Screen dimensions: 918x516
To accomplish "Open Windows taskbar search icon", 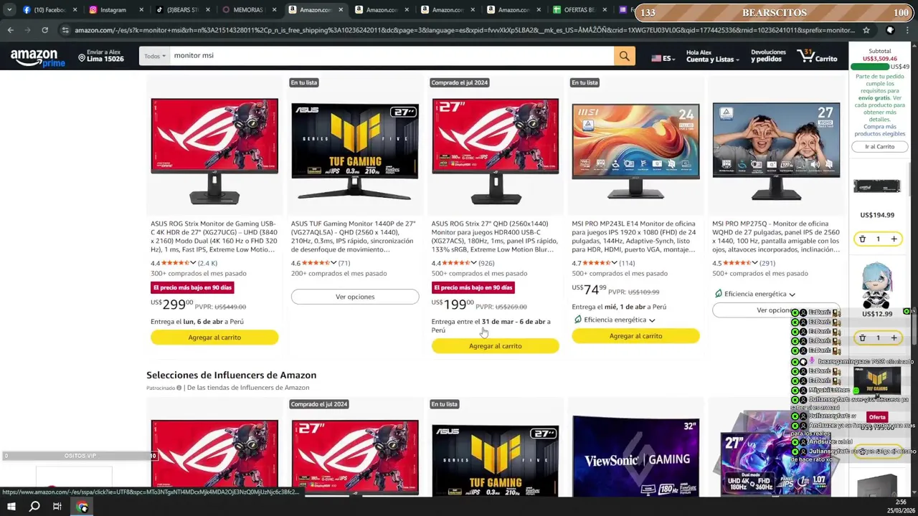I will click(x=34, y=507).
